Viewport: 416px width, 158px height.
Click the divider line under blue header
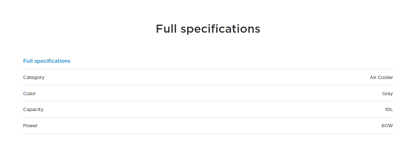(208, 69)
